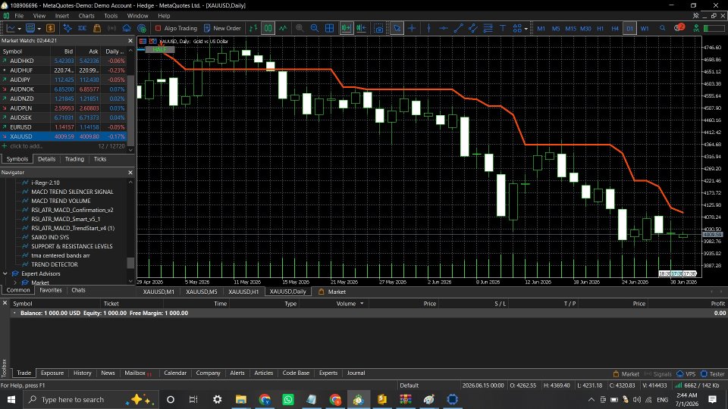Draw an equidistant channel object

click(x=472, y=28)
